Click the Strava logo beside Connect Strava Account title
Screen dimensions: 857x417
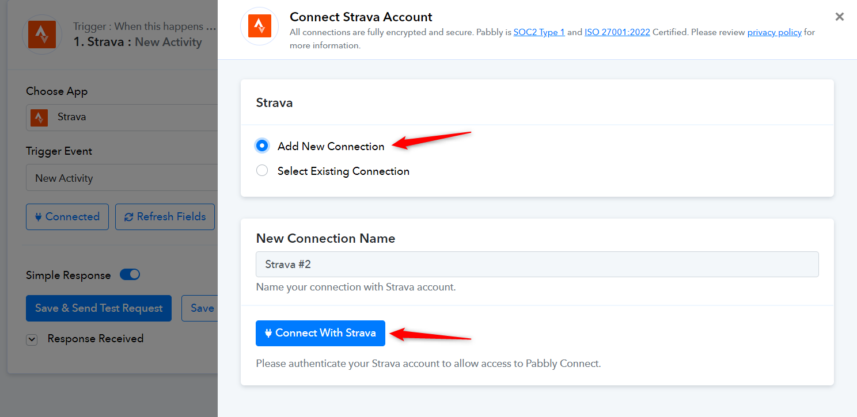point(259,26)
